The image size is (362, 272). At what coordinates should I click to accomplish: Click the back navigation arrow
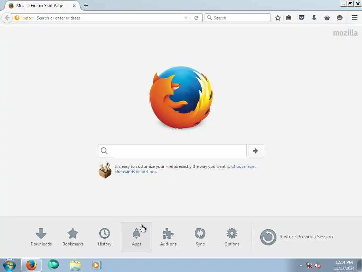pos(7,18)
